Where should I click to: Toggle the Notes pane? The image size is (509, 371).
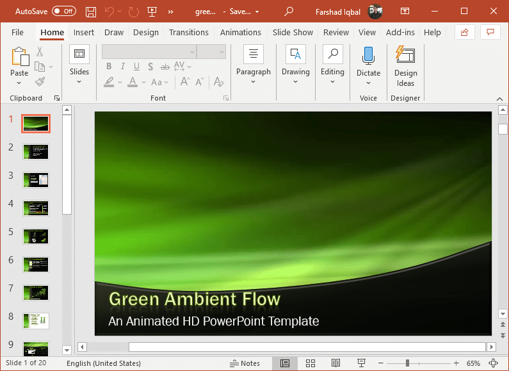(x=245, y=363)
